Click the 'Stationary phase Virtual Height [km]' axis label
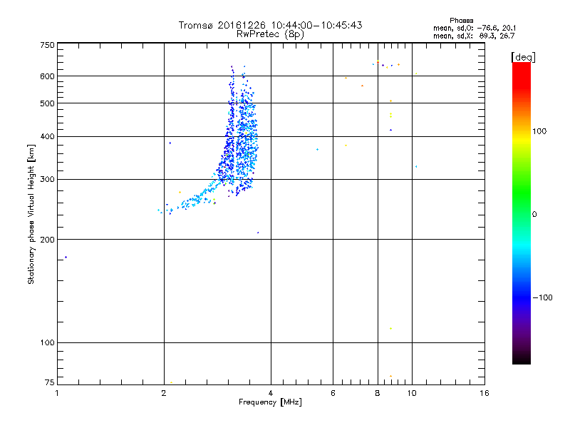 31,214
